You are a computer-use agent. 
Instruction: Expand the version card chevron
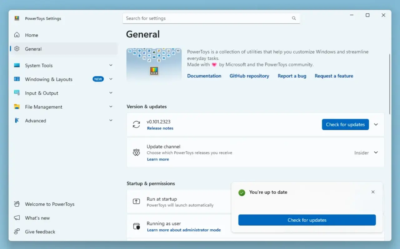[376, 124]
